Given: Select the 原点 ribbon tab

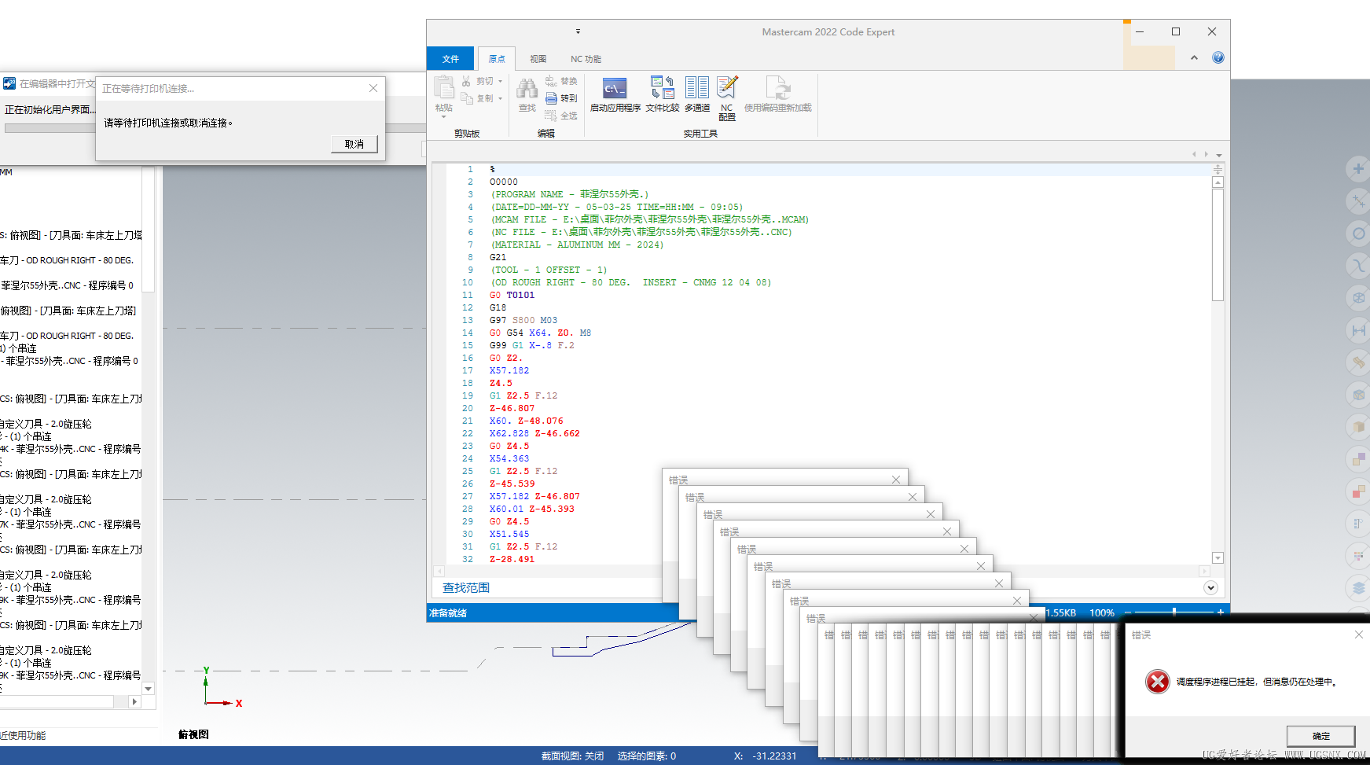Looking at the screenshot, I should click(x=497, y=59).
